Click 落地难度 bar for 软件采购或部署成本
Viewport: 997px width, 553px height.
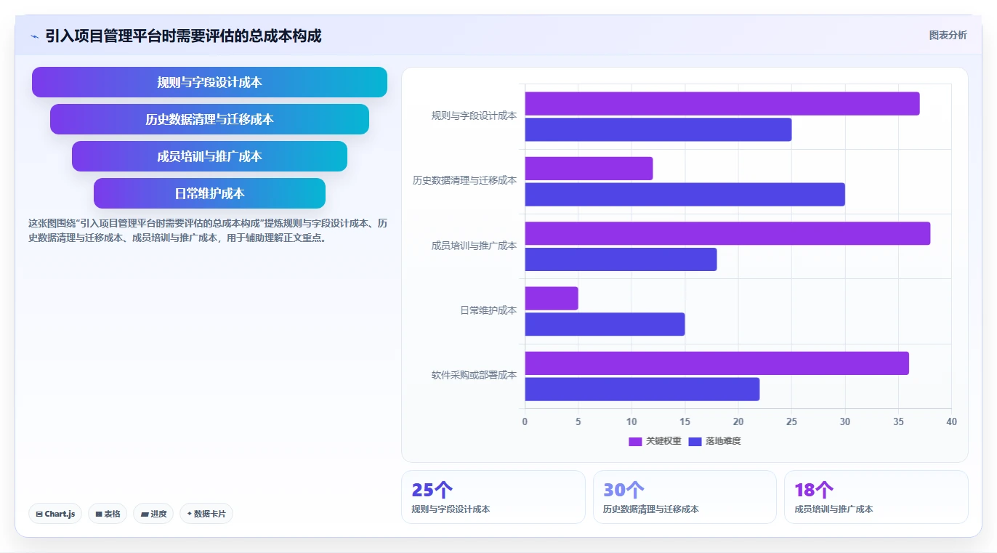click(x=642, y=389)
